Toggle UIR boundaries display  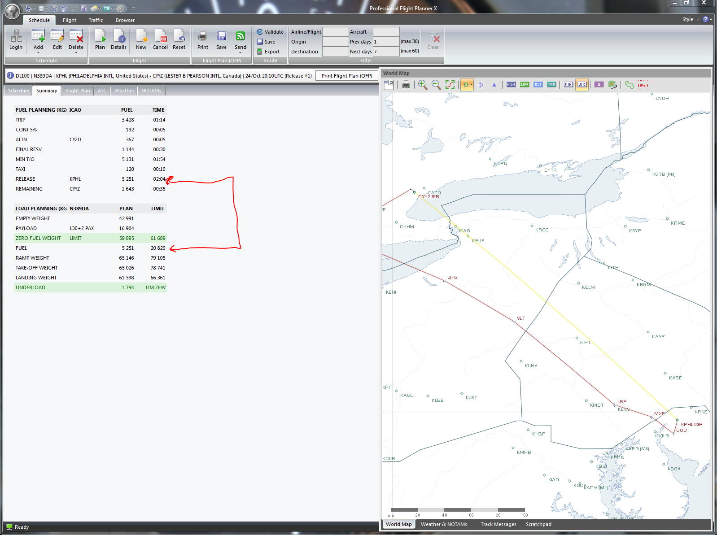click(x=582, y=84)
